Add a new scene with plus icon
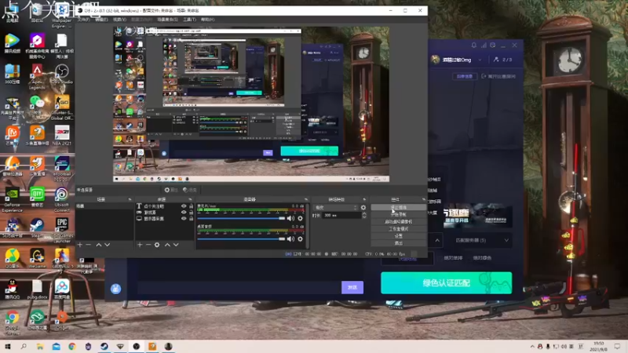This screenshot has height=353, width=628. coord(80,245)
